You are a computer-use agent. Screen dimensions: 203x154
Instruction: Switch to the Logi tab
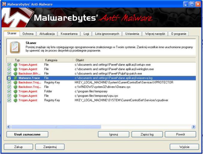pyautogui.click(x=86, y=34)
